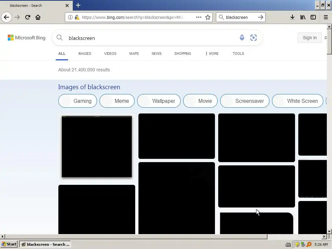Go to the Microsoft Bing logo home
Viewport: 332px width, 249px height.
tap(27, 38)
